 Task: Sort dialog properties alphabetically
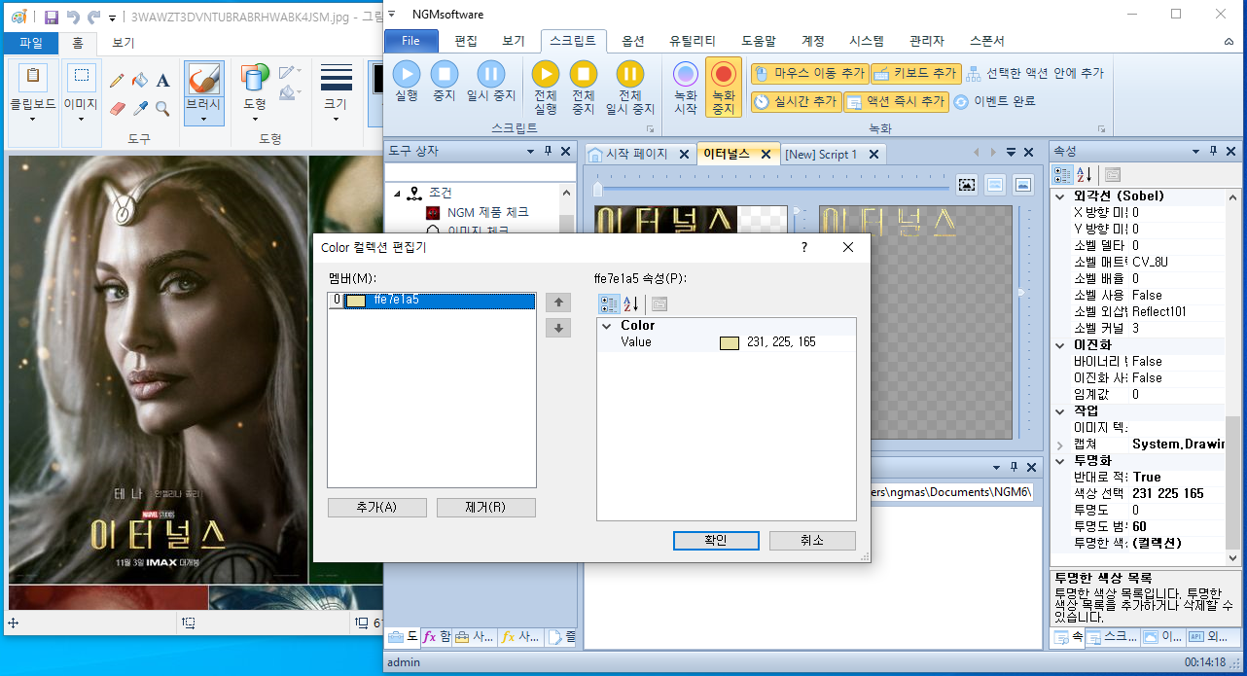pyautogui.click(x=631, y=304)
